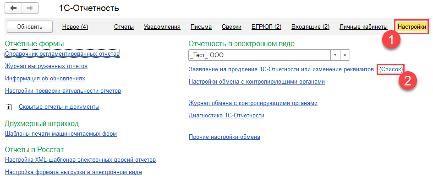The image size is (433, 180).
Task: Open Информация об обновлениях link
Action: tap(45, 79)
